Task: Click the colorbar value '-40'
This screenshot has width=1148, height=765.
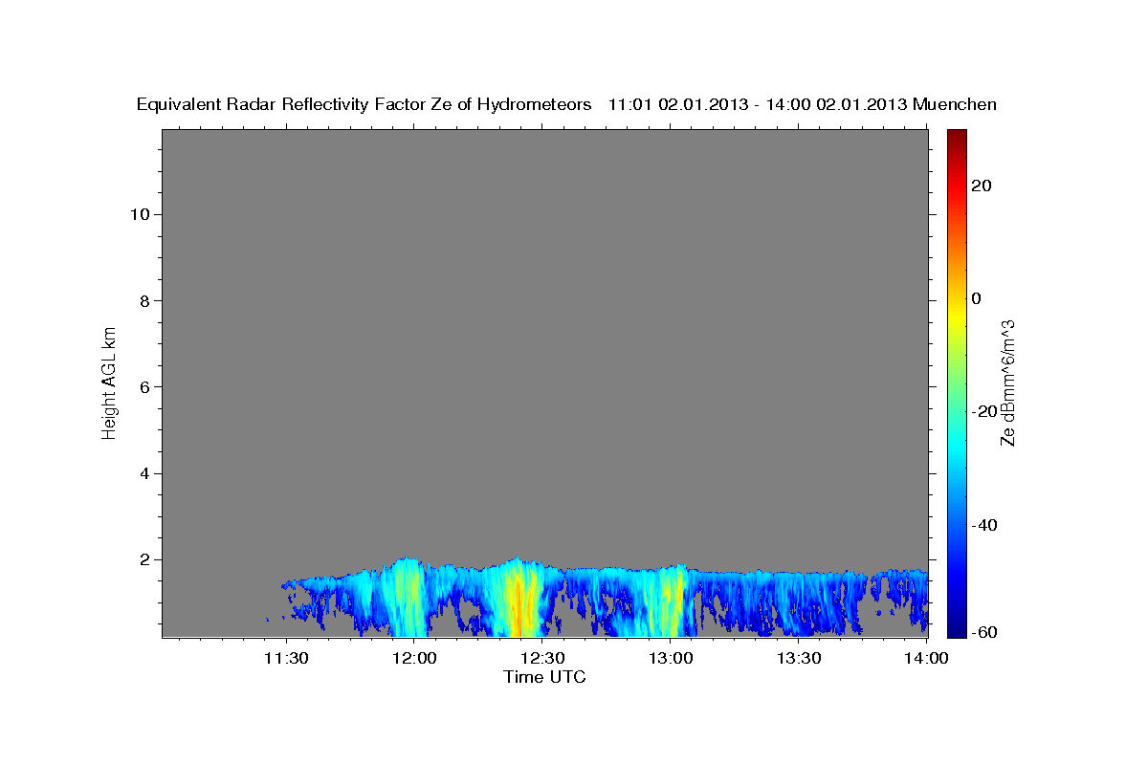Action: pos(985,525)
